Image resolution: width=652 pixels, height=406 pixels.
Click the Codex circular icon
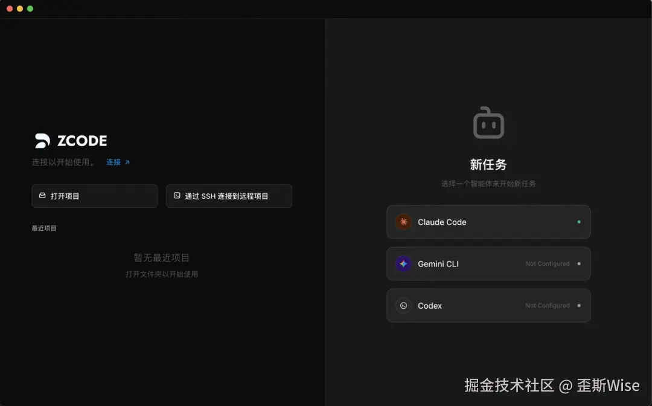pos(403,305)
